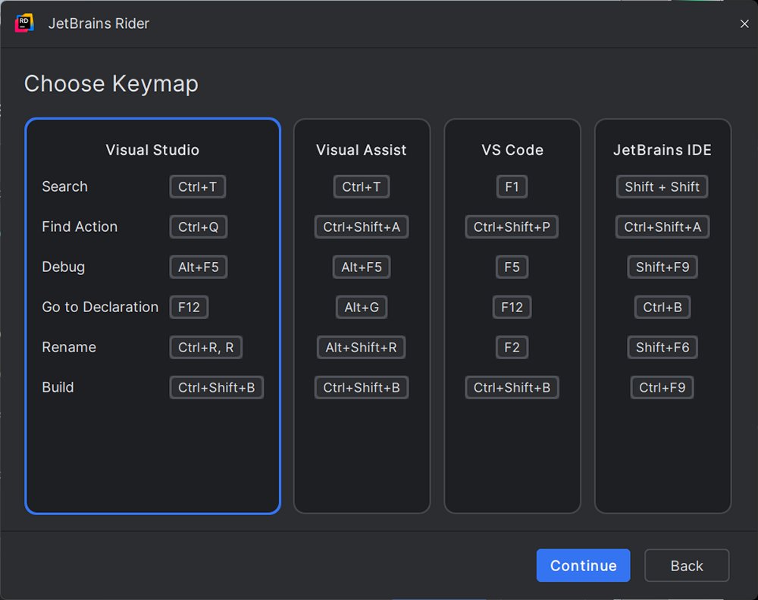Close the JetBrains Rider dialog
The image size is (758, 600).
click(744, 23)
